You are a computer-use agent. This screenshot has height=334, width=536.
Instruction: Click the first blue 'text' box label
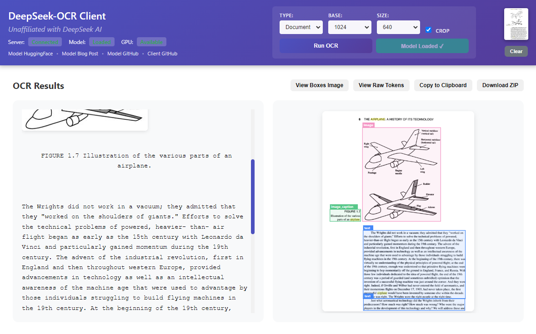368,228
